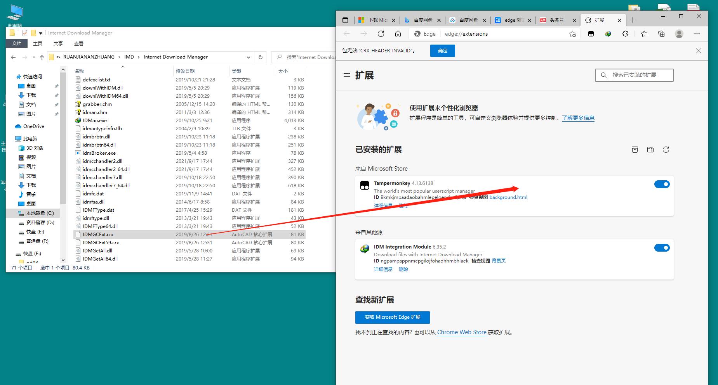
Task: Disable the Tampermonkey extension toggle
Action: click(662, 184)
